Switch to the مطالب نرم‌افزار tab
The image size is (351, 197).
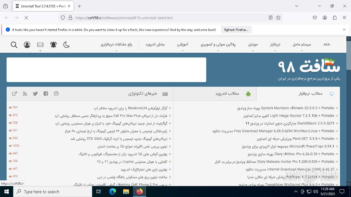[298, 94]
